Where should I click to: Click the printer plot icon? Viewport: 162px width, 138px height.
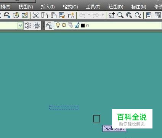7,15
